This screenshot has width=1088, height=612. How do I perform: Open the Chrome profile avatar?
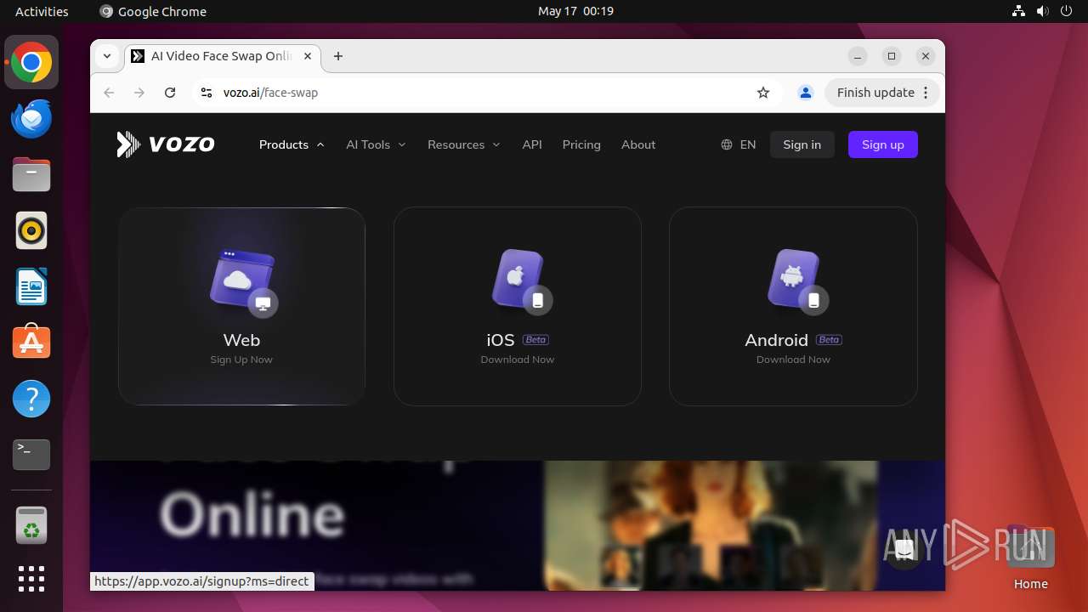806,93
